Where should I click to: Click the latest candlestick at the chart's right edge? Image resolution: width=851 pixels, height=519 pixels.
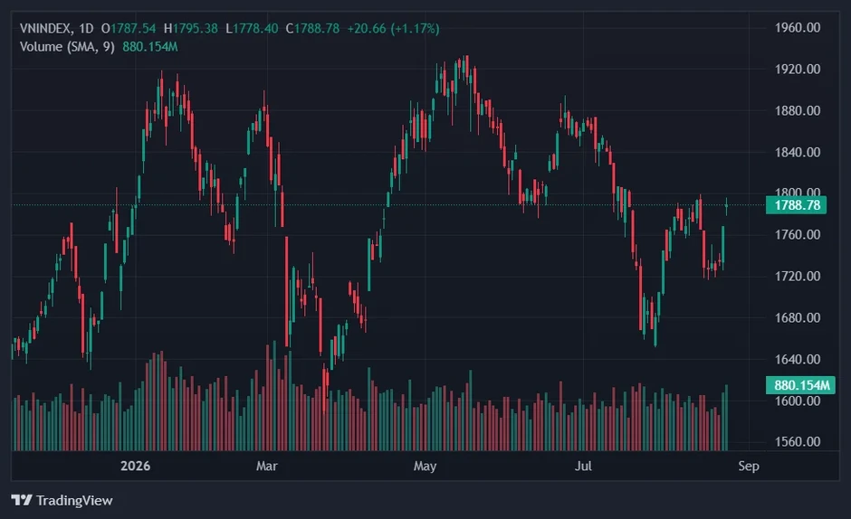click(726, 205)
